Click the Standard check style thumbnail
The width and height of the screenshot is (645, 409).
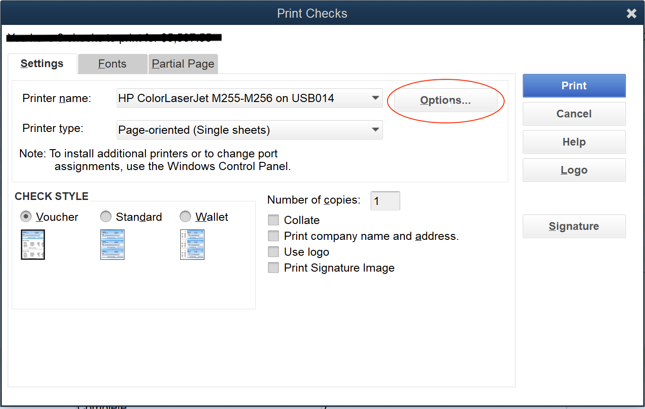click(112, 244)
